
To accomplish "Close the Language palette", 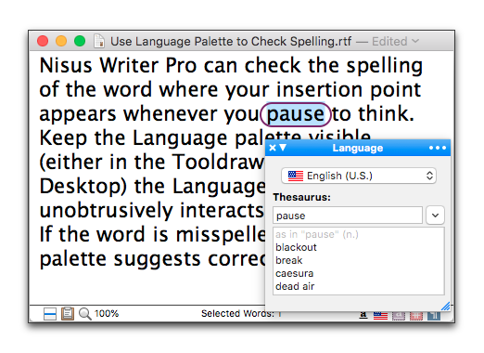I will click(273, 148).
